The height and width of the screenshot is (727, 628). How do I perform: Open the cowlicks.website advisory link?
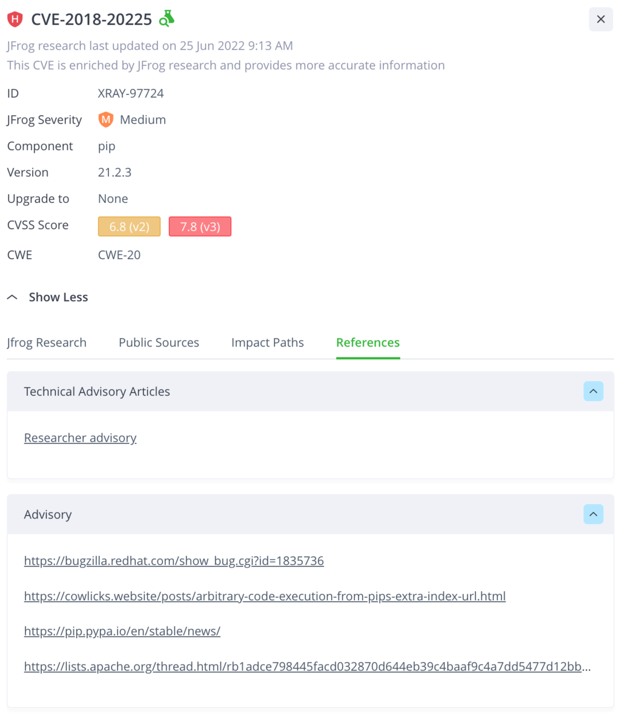pos(265,596)
